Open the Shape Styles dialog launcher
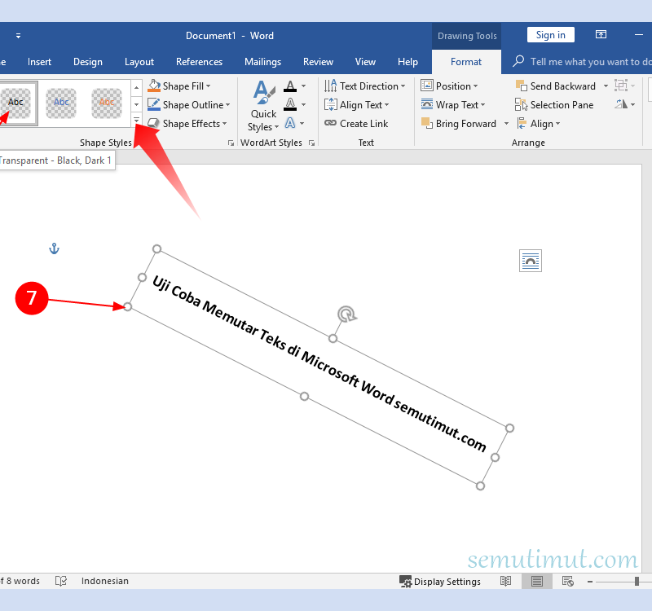This screenshot has height=611, width=652. pyautogui.click(x=231, y=143)
